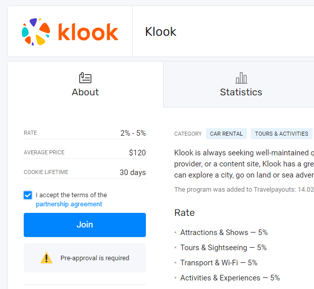Viewport: 314px width, 289px height.
Task: Click the Klook program title text
Action: click(161, 32)
